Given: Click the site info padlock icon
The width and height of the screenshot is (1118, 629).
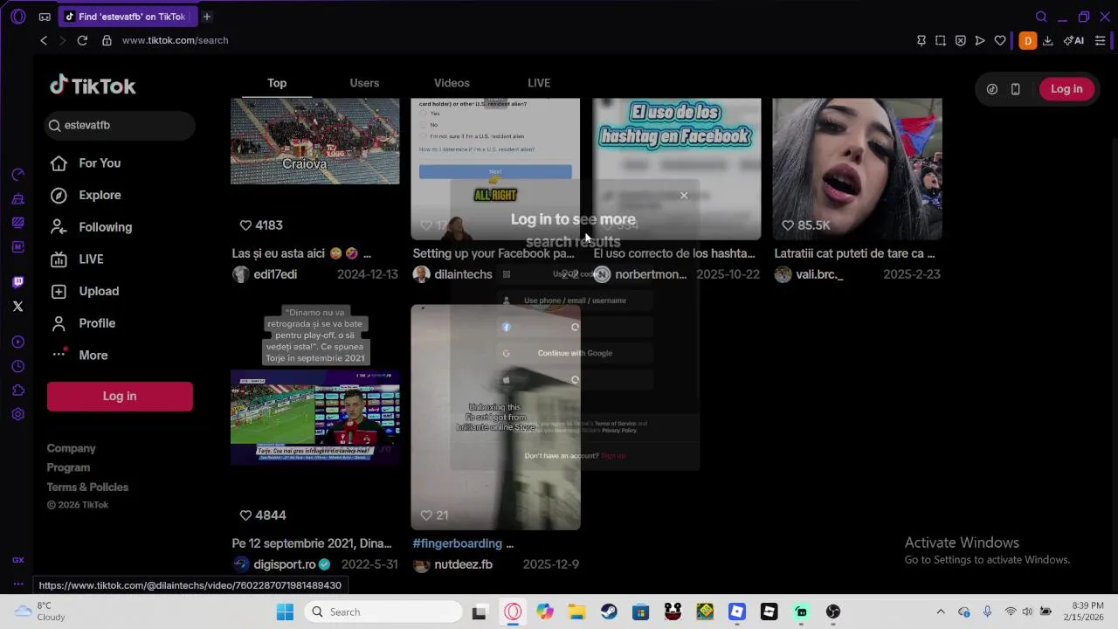Looking at the screenshot, I should pos(107,40).
